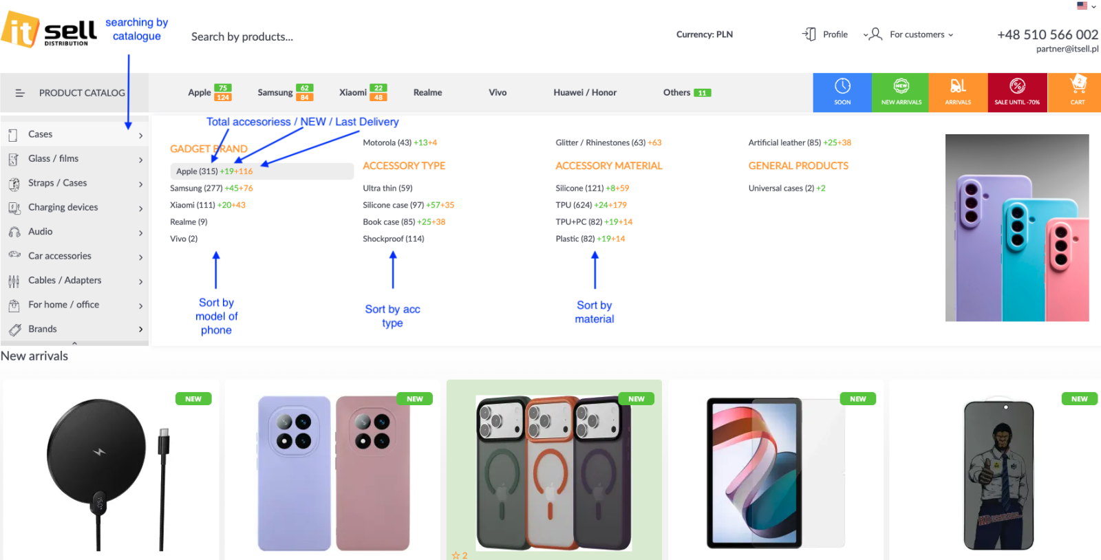Click the Product Catalog hamburger icon
Screen dimensions: 1101x560
[x=20, y=93]
